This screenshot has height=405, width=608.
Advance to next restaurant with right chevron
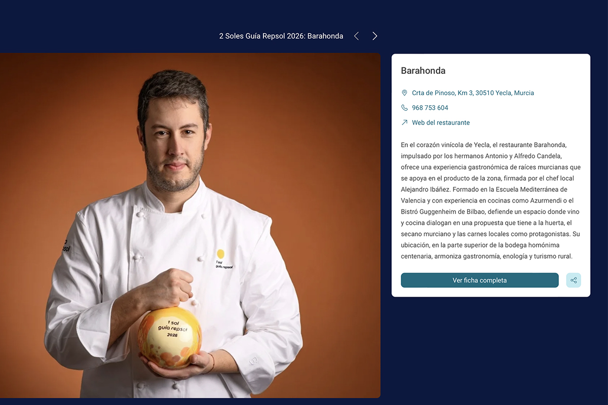375,36
